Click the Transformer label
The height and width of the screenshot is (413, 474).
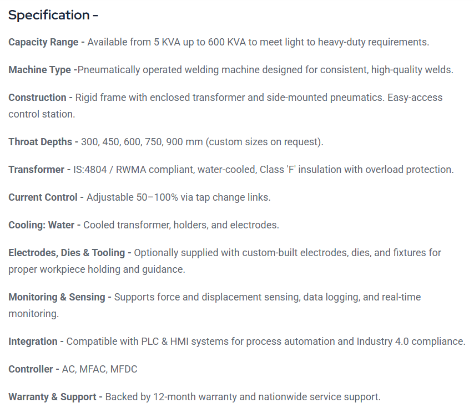click(36, 170)
